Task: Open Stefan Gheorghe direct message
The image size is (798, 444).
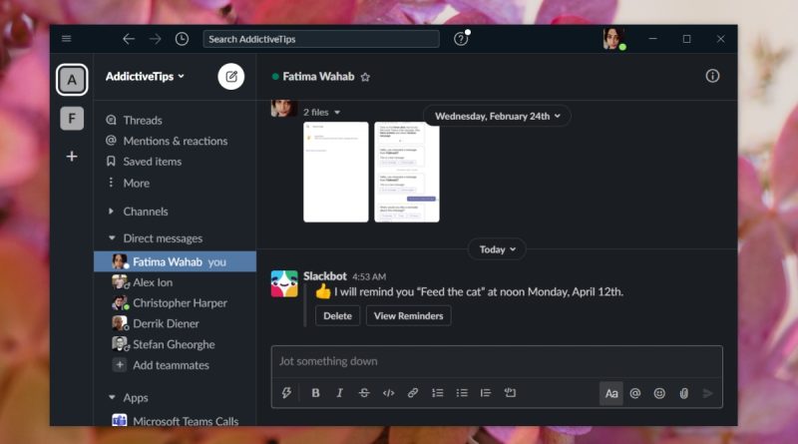Action: coord(176,344)
